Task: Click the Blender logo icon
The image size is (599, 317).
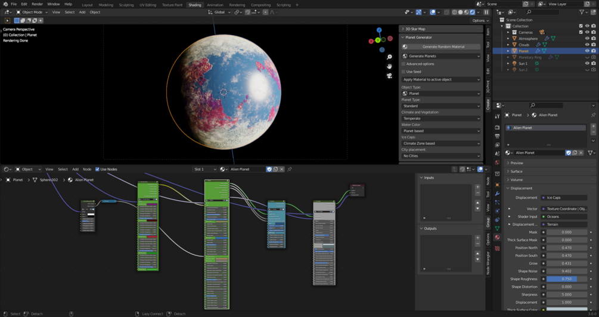Action: coord(5,4)
